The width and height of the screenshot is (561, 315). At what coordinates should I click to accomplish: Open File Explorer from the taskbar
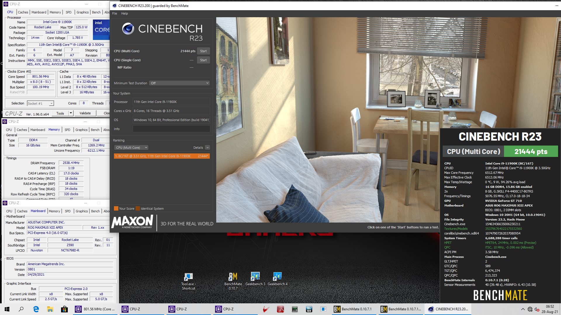click(50, 309)
